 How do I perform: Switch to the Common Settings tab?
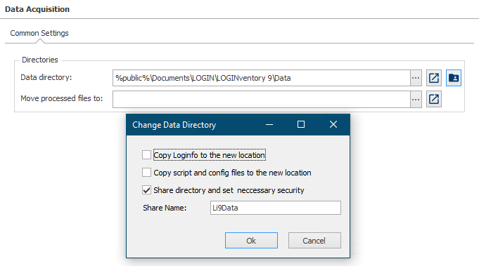39,33
